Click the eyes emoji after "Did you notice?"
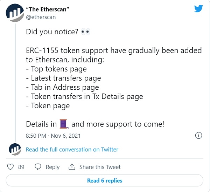The image size is (210, 192). tap(85, 32)
